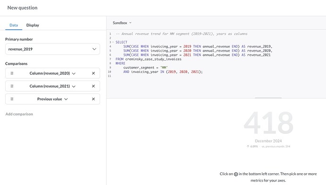This screenshot has width=326, height=185.
Task: Click the WHERE keyword in line 8
Action: pos(120,63)
